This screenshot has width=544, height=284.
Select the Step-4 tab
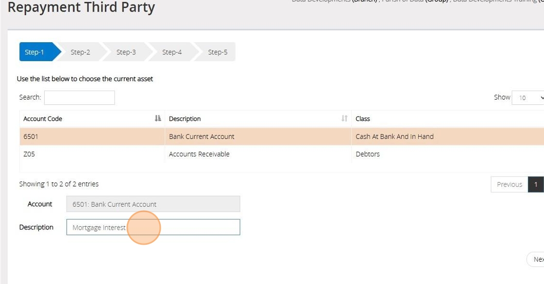[x=171, y=52]
